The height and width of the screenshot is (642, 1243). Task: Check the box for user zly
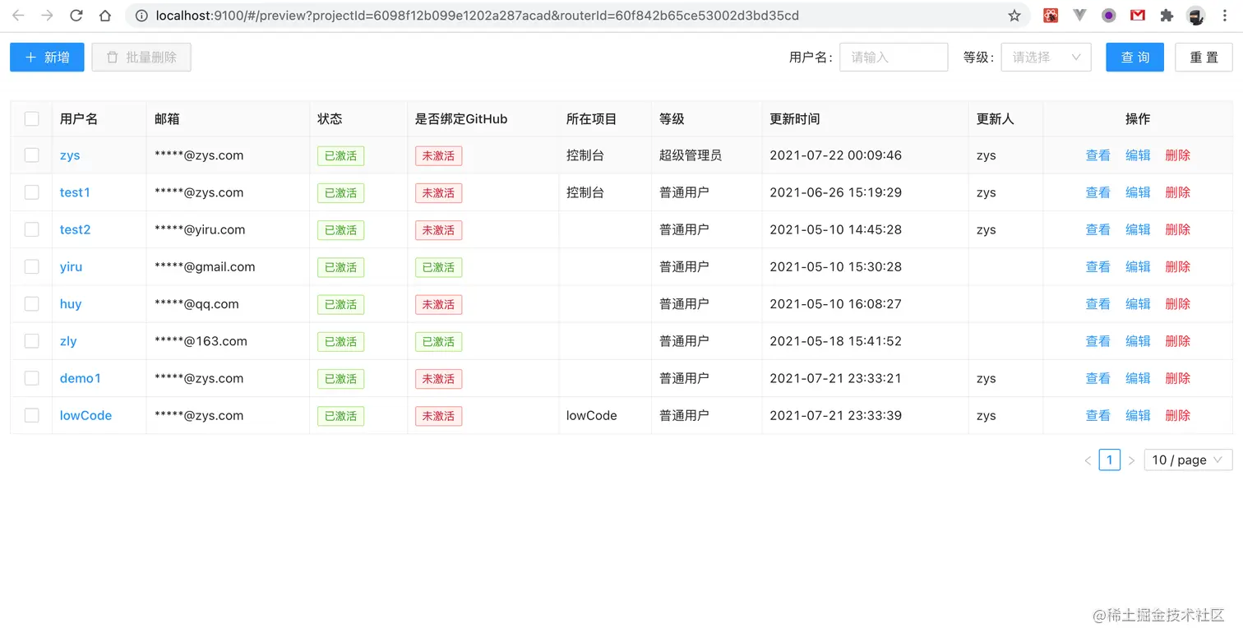point(31,341)
